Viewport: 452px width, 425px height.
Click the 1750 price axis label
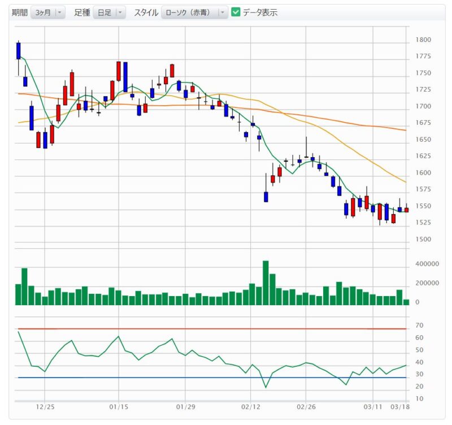423,73
